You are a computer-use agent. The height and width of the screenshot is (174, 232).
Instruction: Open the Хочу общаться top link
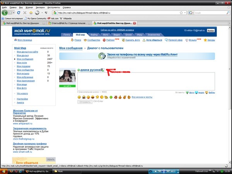154,40
